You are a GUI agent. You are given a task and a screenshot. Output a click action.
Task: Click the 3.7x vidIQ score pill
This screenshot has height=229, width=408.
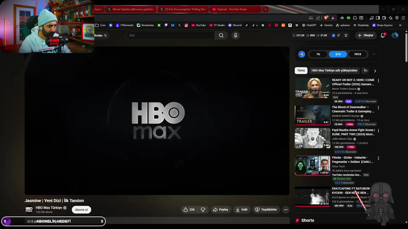(x=338, y=54)
